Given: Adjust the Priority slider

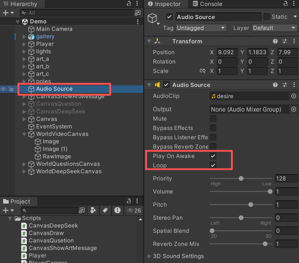Looking at the screenshot, I should (241, 179).
